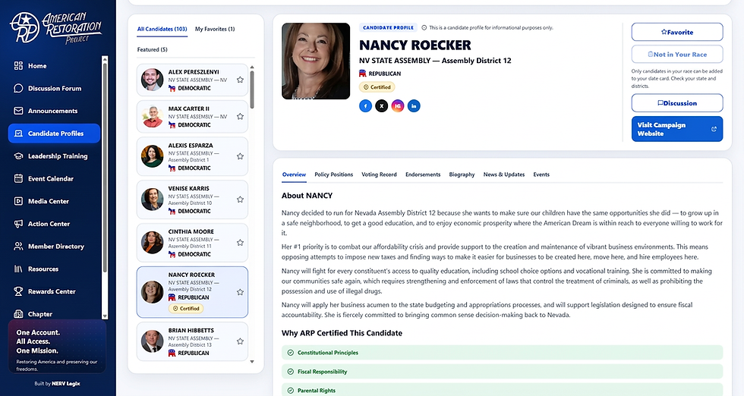Open the Discussion Forum chat icon
Image resolution: width=744 pixels, height=396 pixels.
pos(18,88)
